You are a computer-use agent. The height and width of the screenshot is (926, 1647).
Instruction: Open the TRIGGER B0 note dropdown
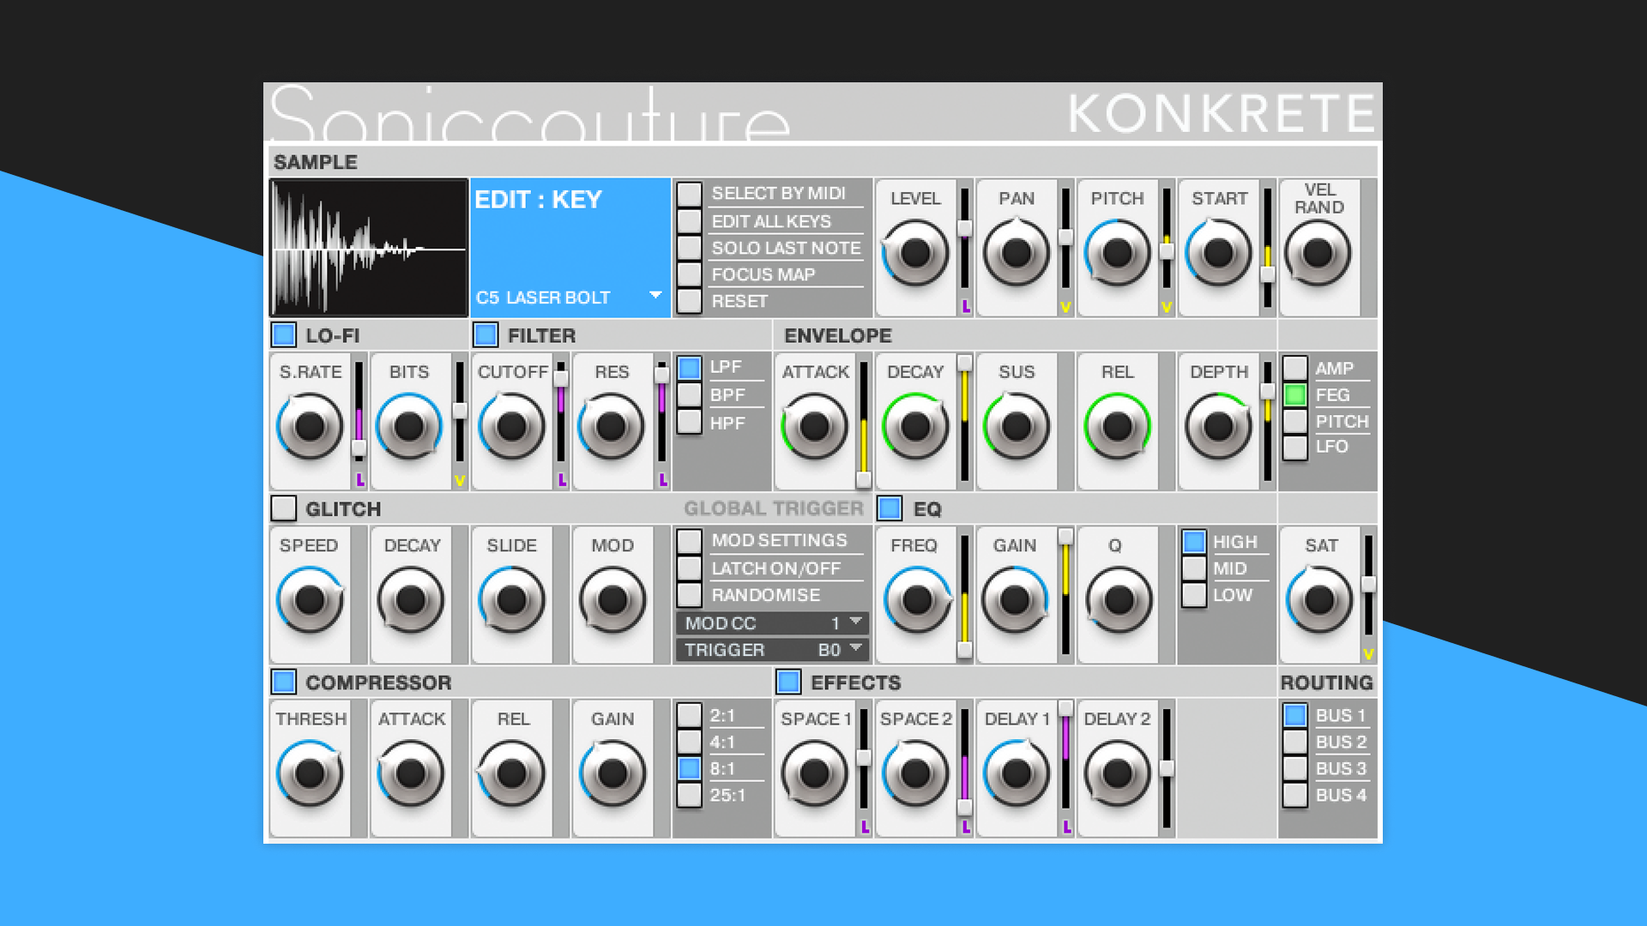[769, 650]
